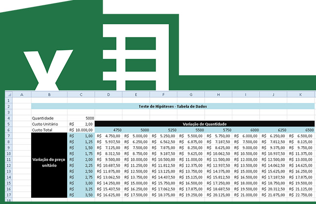Click the 'Teste de Hipóteses - Tabela de Dados' title
The image size is (316, 204).
[173, 106]
